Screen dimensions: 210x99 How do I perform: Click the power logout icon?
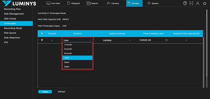tap(205, 3)
